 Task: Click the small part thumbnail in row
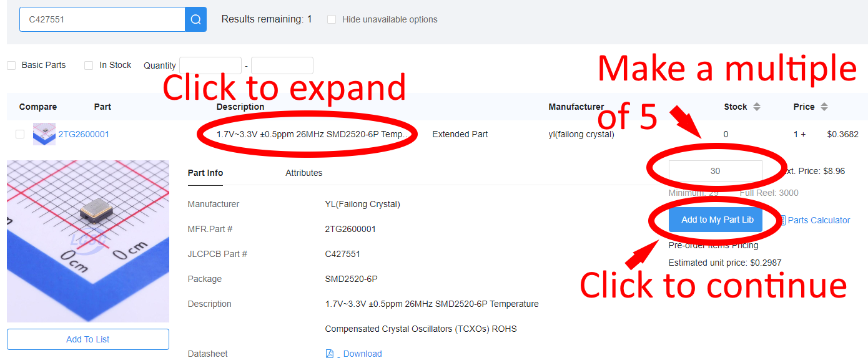[x=44, y=134]
